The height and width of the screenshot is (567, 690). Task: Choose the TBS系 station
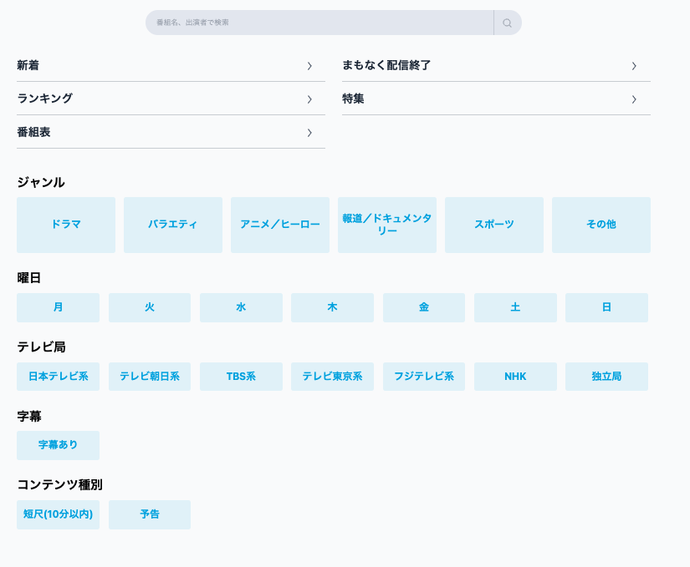[x=241, y=377]
